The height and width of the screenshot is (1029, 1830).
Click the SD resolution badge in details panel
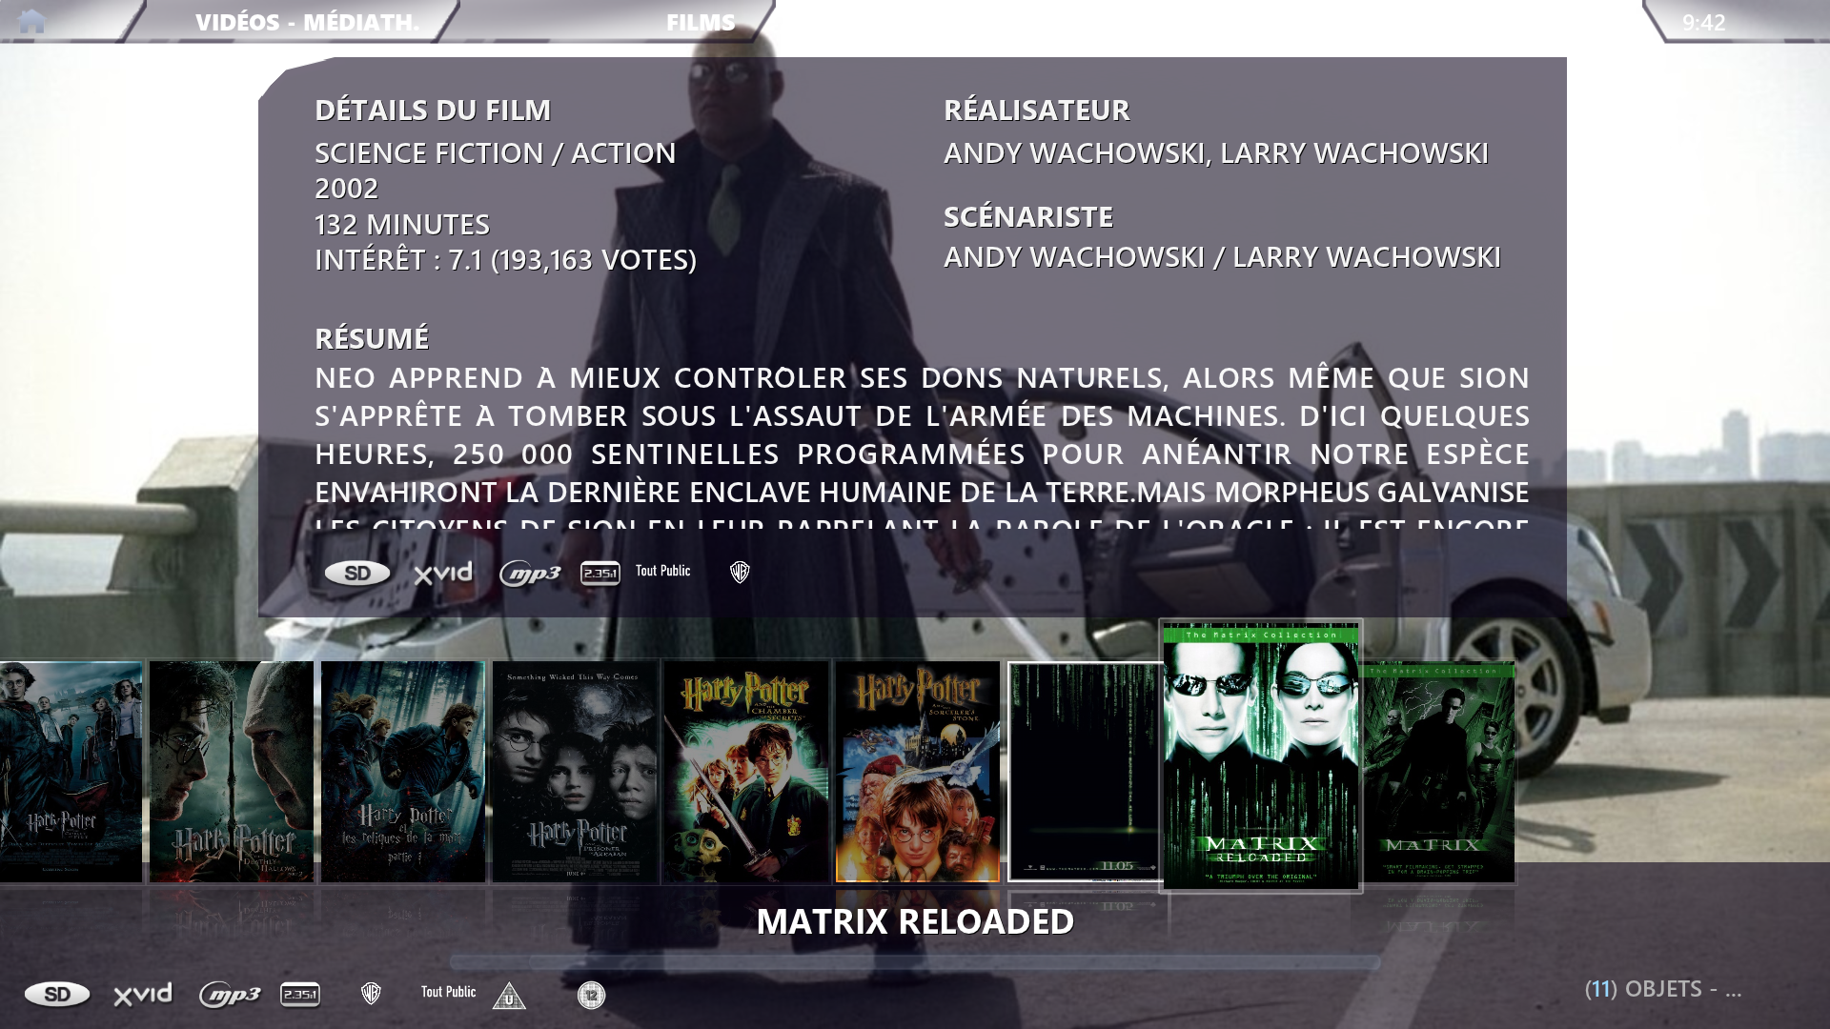[x=357, y=573]
